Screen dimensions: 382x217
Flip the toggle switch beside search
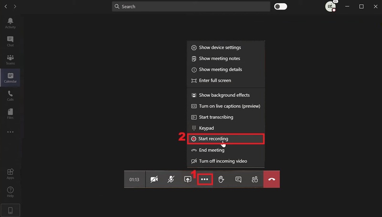pos(281,7)
